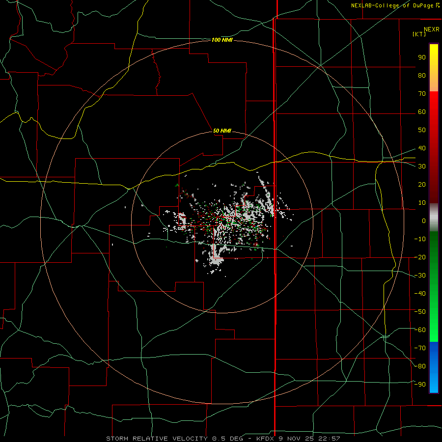442x442 pixels.
Task: Click the -90 value on the velocity scale
Action: point(420,385)
